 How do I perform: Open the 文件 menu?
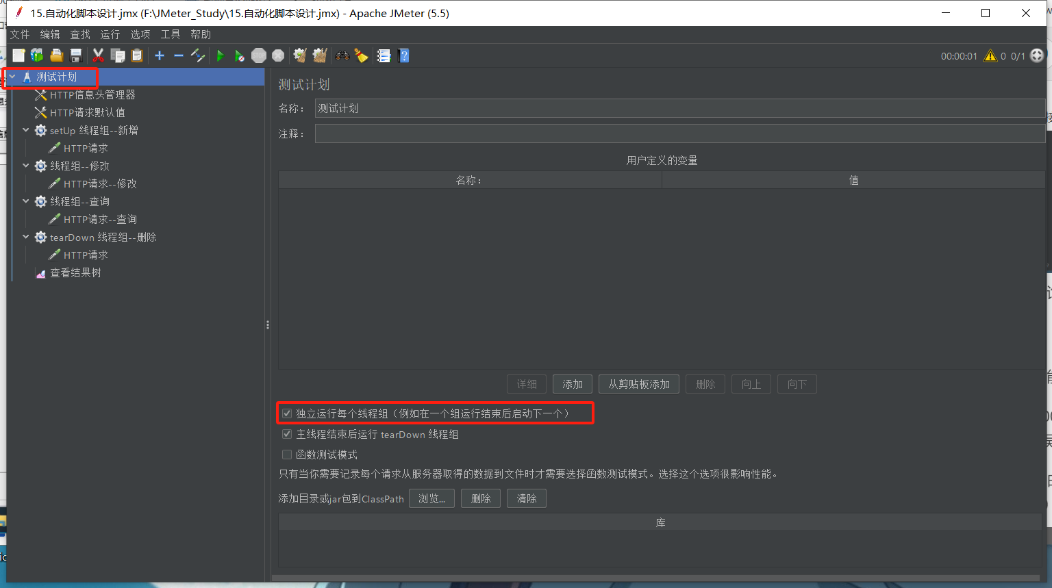20,34
